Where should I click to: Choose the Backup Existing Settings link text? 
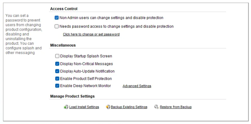point(129,107)
